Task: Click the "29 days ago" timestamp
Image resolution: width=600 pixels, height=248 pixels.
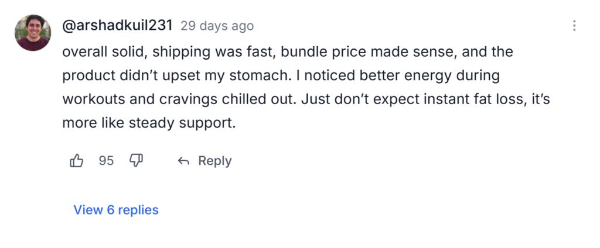Action: coord(217,26)
